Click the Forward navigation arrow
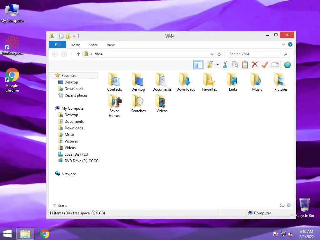Viewport: 320px width, 240px height. 64,54
